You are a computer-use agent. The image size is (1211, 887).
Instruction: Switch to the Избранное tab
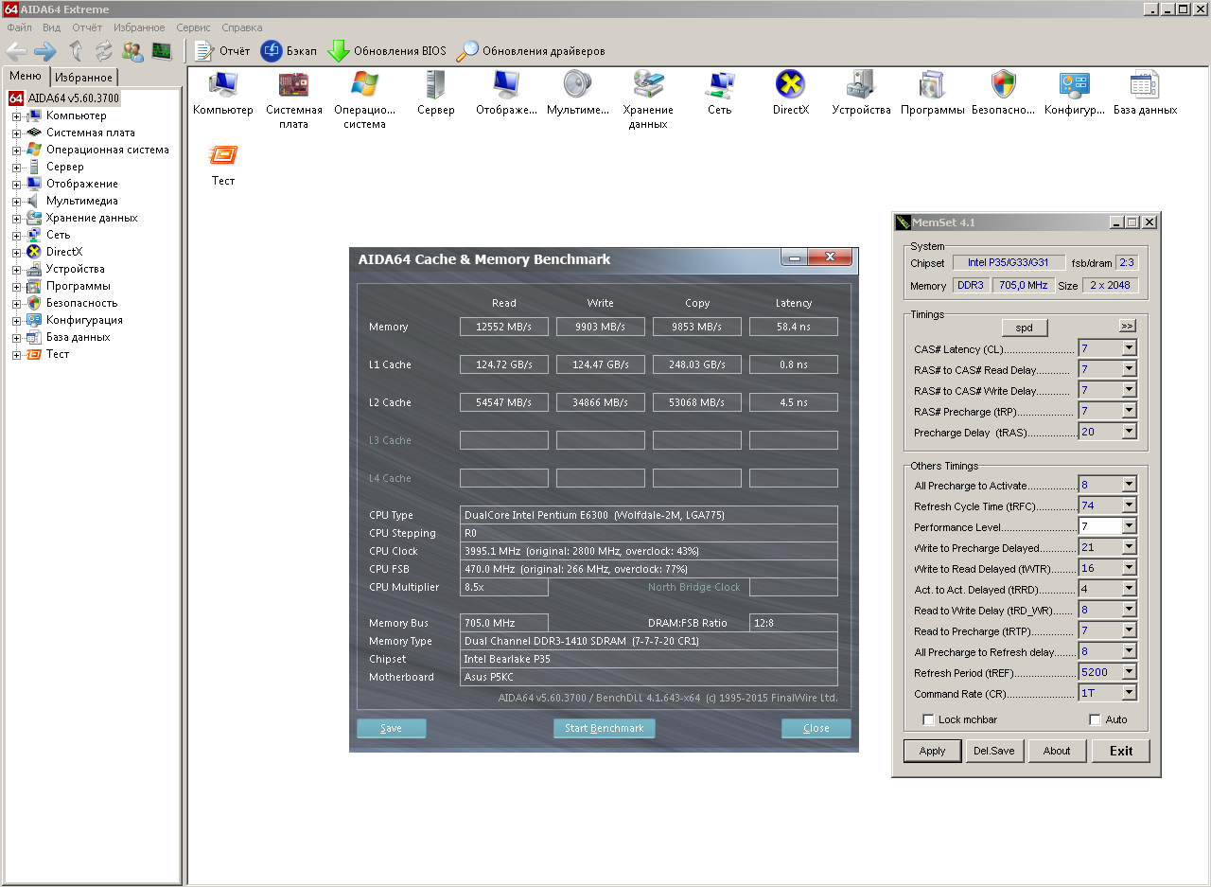coord(83,78)
